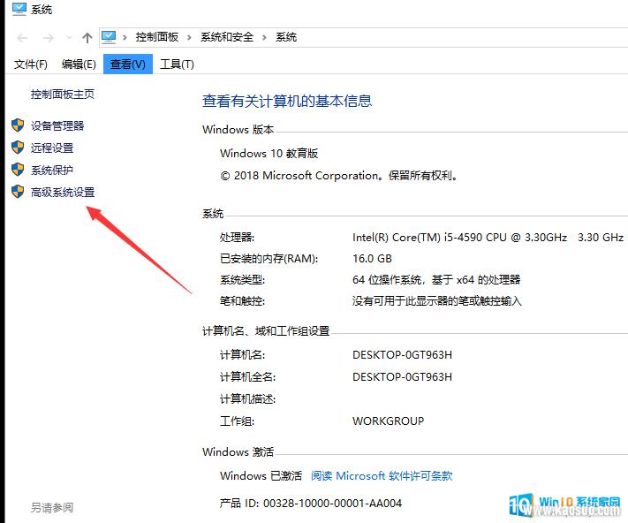Click the computer icon in address bar
This screenshot has height=523, width=628.
(x=109, y=37)
